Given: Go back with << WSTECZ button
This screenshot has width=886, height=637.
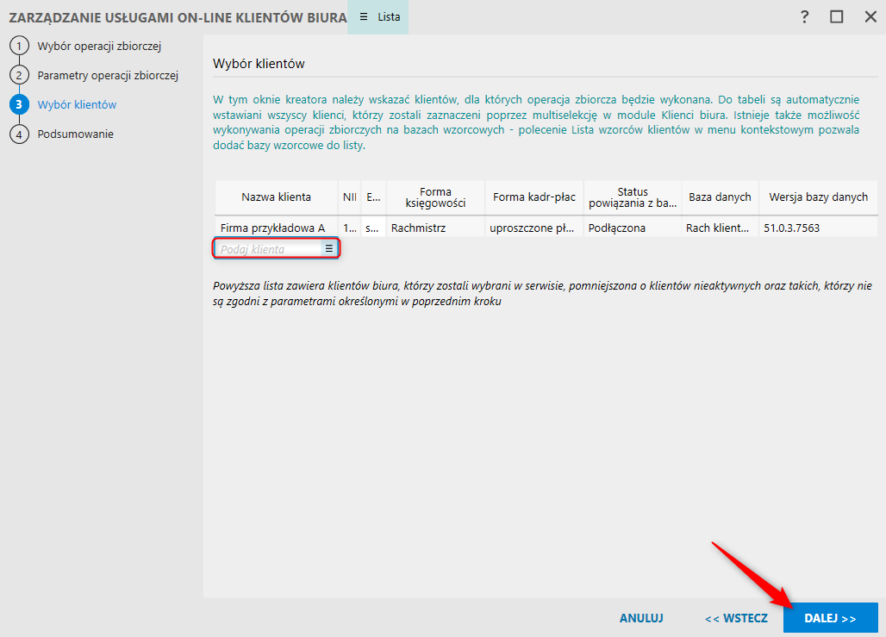Looking at the screenshot, I should coord(736,618).
